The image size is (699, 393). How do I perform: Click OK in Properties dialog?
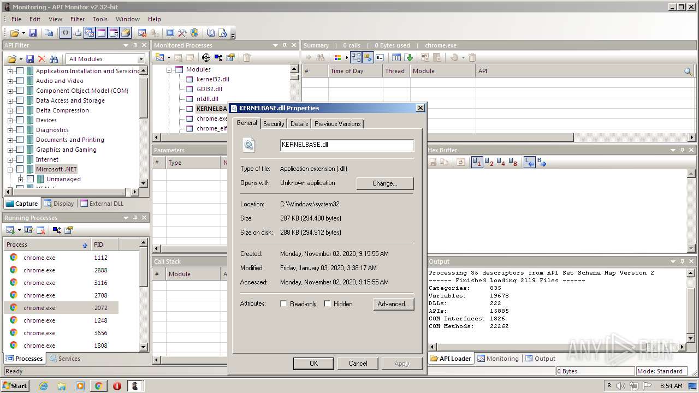(x=313, y=364)
